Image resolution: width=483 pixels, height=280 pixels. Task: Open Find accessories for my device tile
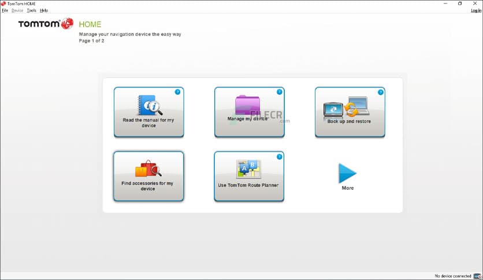[148, 176]
